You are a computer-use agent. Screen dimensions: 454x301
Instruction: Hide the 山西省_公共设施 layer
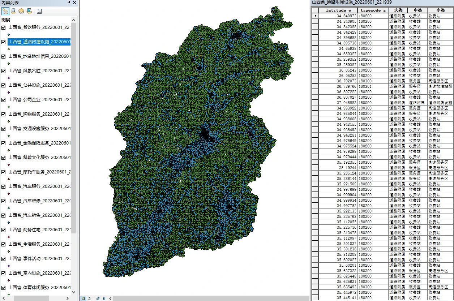4,85
